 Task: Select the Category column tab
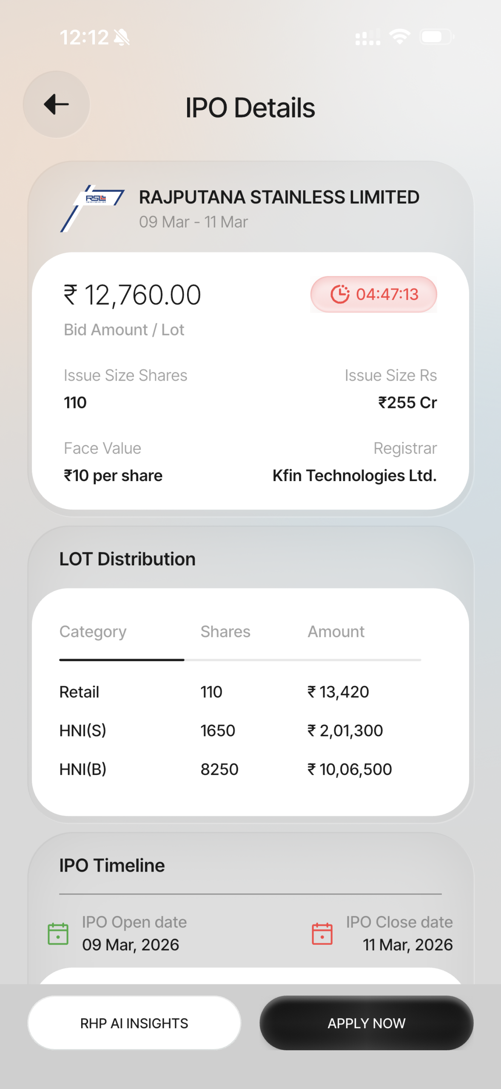click(x=93, y=632)
